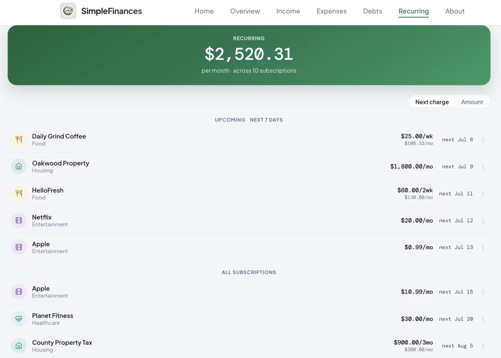
Task: Switch sorting to Amount
Action: (472, 102)
